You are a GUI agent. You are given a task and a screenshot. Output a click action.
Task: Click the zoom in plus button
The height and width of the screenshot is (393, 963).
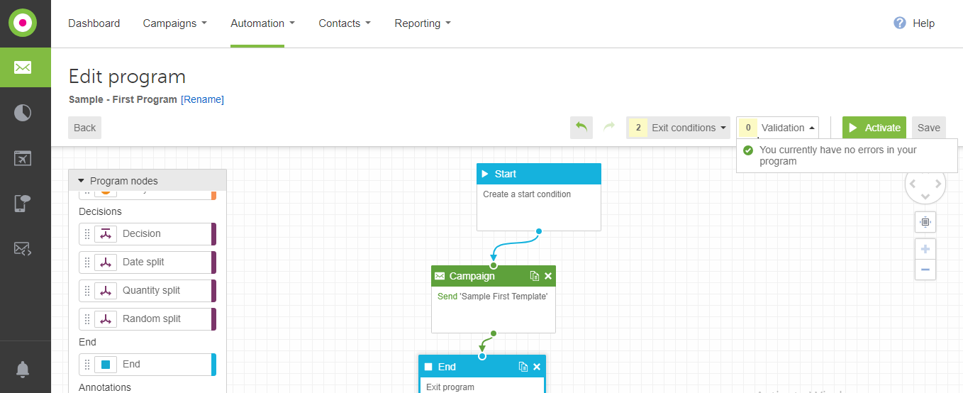925,250
